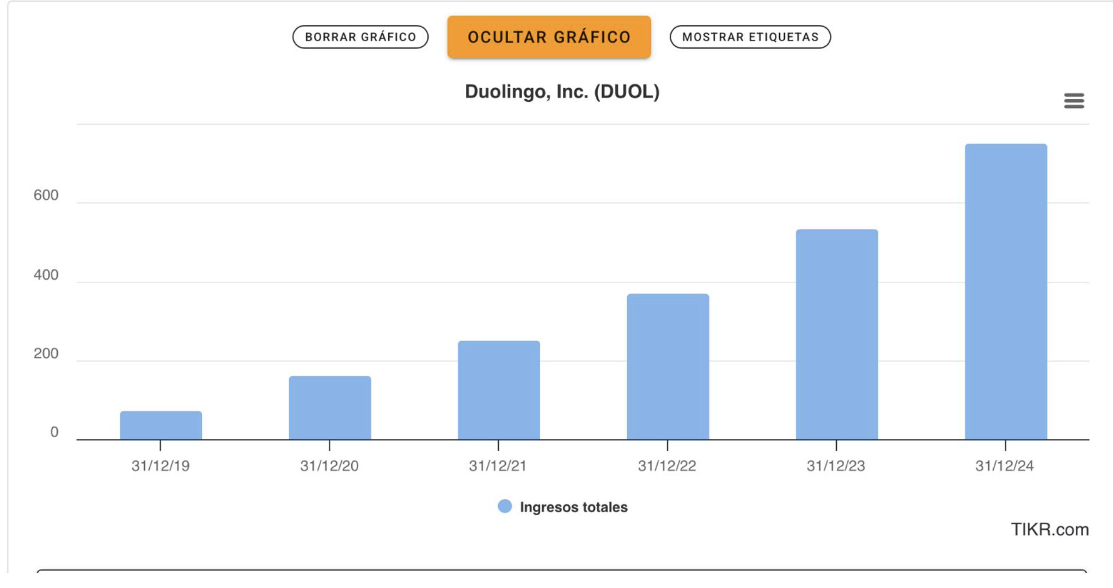
Task: Select the 31/12/20 revenue bar
Action: coord(330,408)
